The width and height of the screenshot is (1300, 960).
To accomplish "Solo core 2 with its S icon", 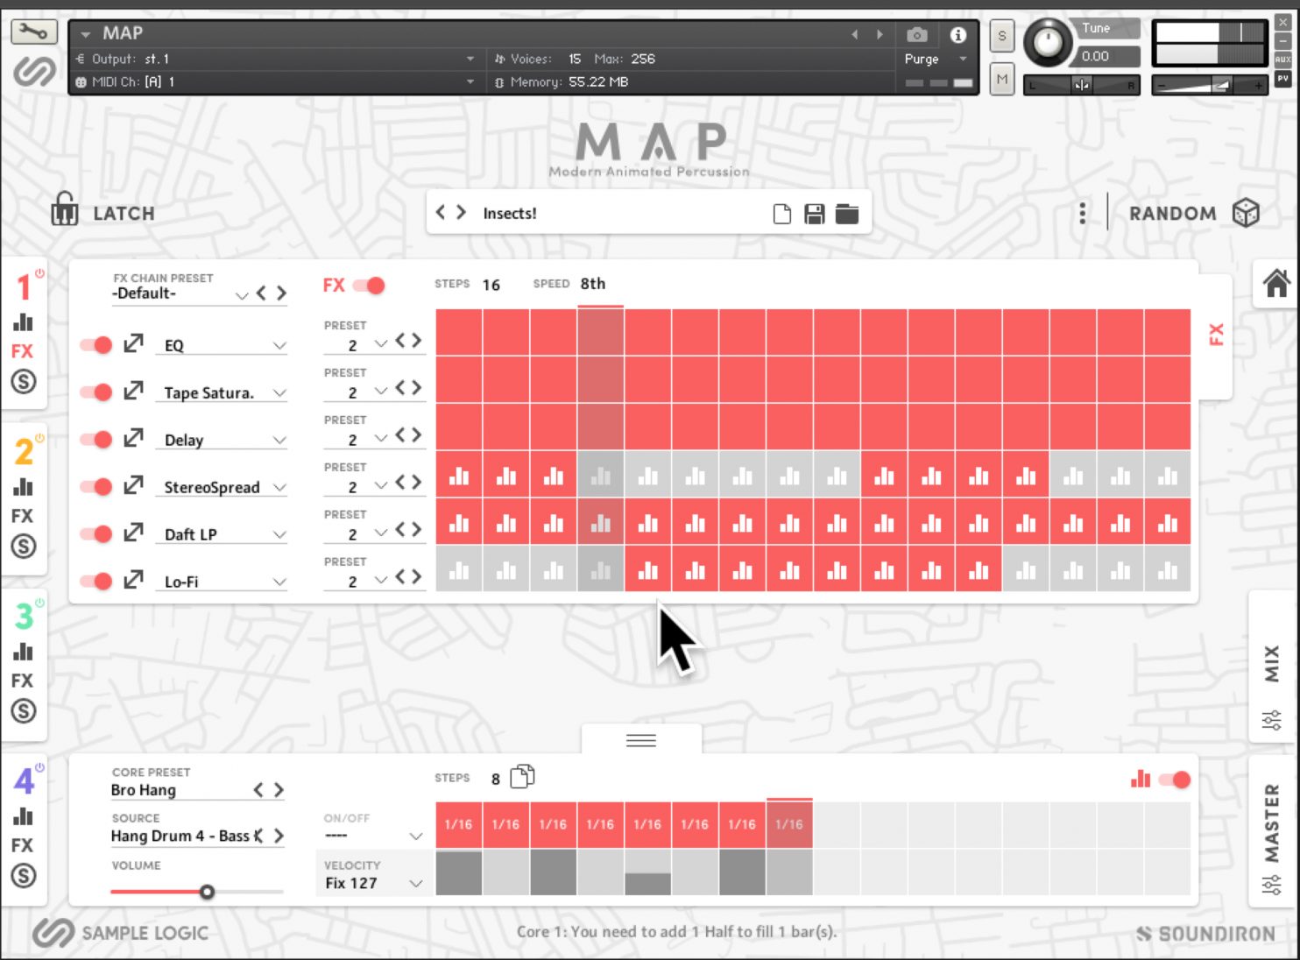I will click(24, 547).
